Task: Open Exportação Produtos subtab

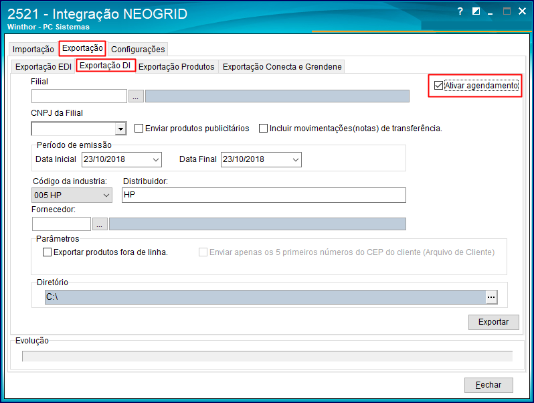Action: (x=177, y=67)
